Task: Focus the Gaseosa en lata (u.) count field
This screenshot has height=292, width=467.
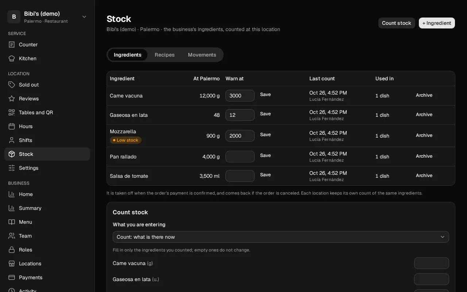Action: pyautogui.click(x=432, y=279)
